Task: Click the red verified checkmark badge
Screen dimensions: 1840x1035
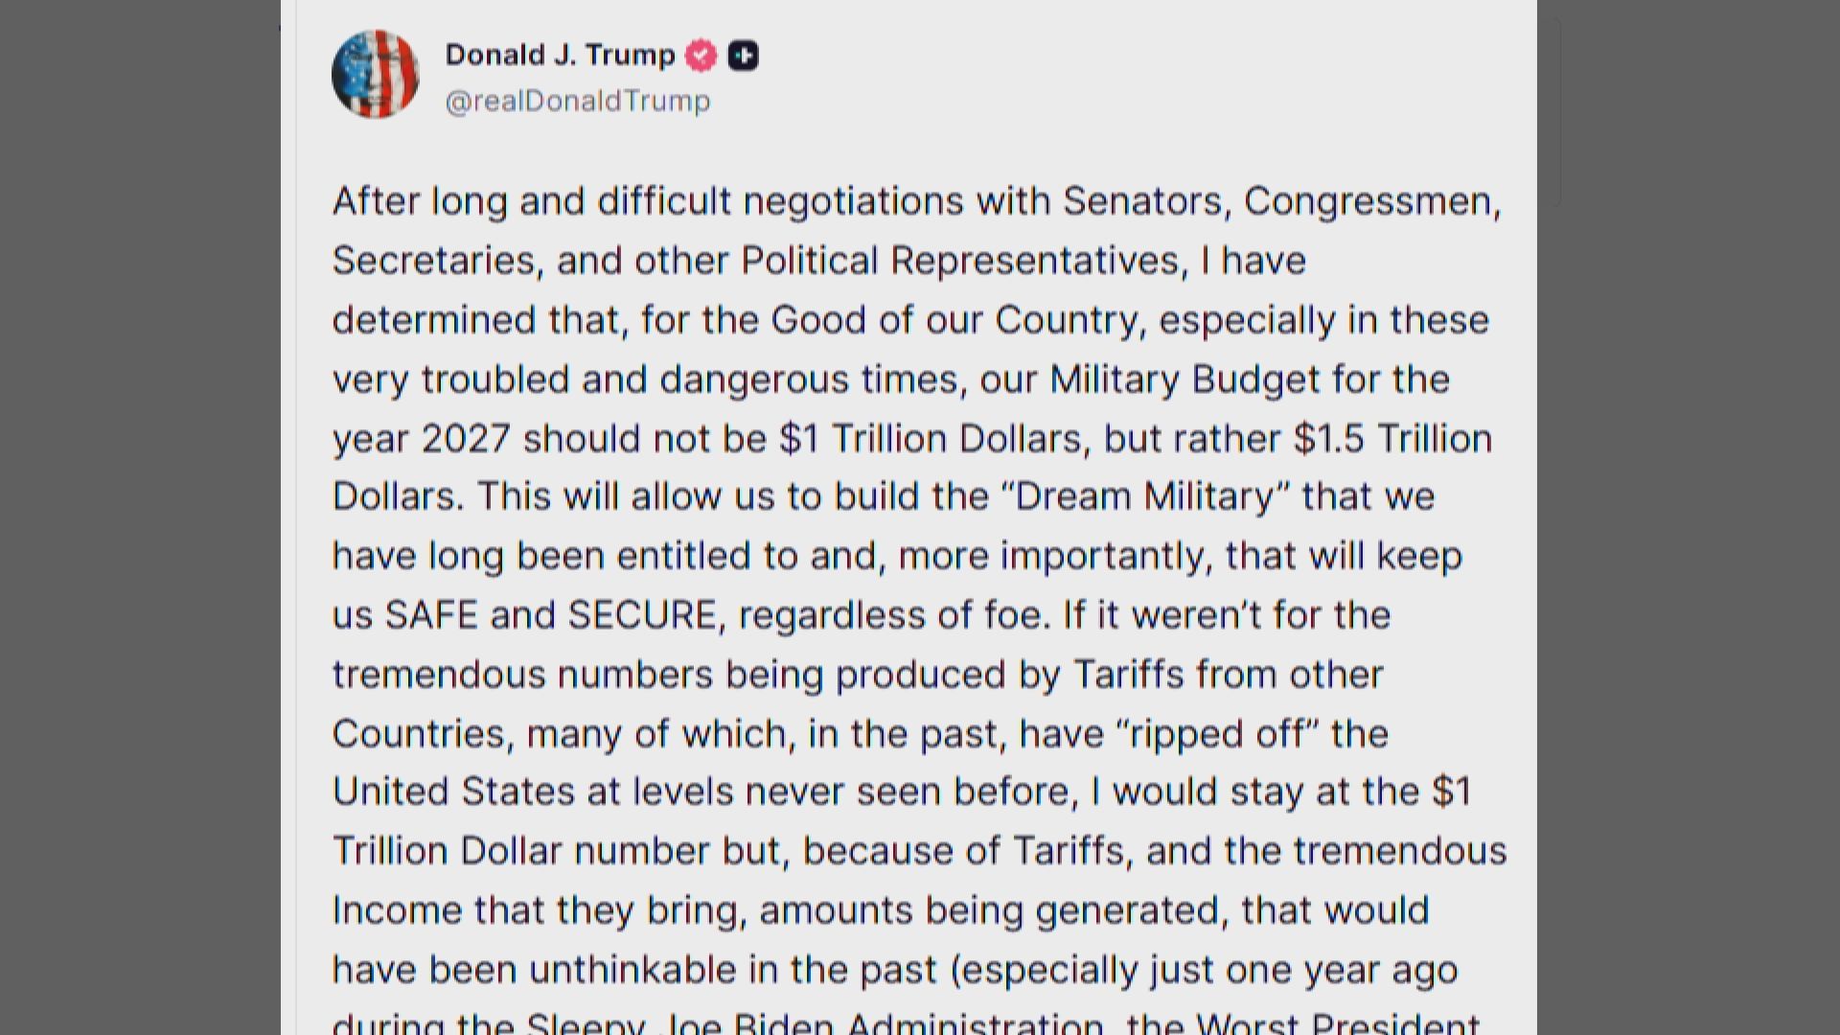Action: pyautogui.click(x=701, y=56)
